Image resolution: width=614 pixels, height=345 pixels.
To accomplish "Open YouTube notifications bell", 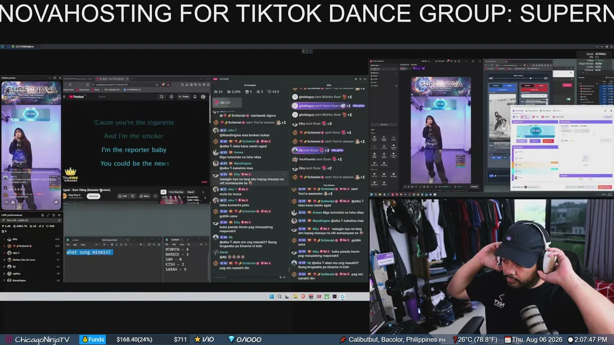I will (x=195, y=96).
